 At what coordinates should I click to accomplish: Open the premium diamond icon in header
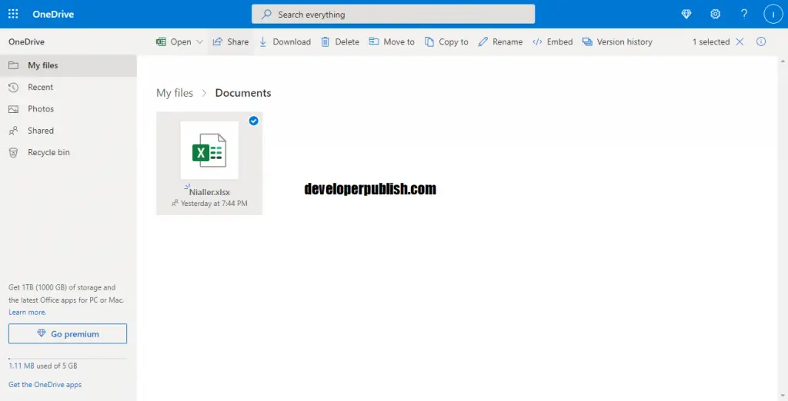click(686, 14)
